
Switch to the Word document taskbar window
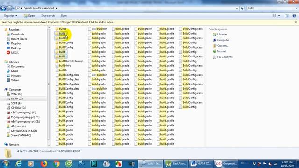pyautogui.click(x=201, y=164)
